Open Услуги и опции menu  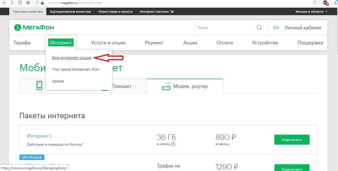coord(108,43)
